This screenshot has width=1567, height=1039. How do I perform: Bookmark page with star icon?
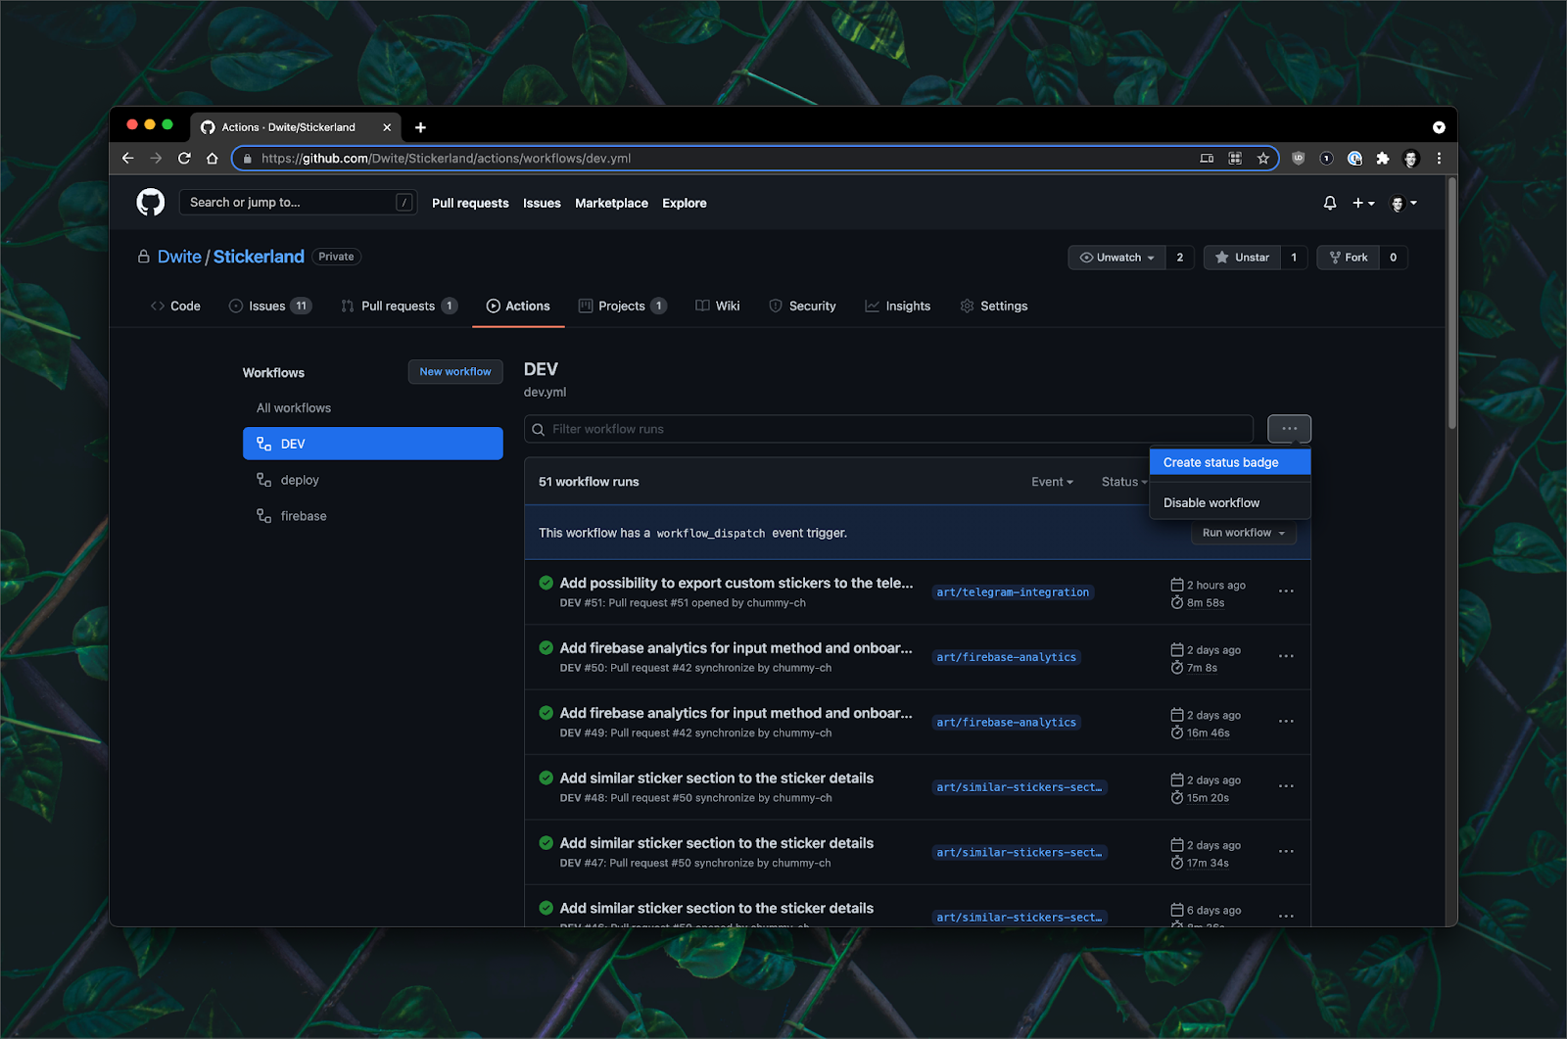click(1263, 158)
